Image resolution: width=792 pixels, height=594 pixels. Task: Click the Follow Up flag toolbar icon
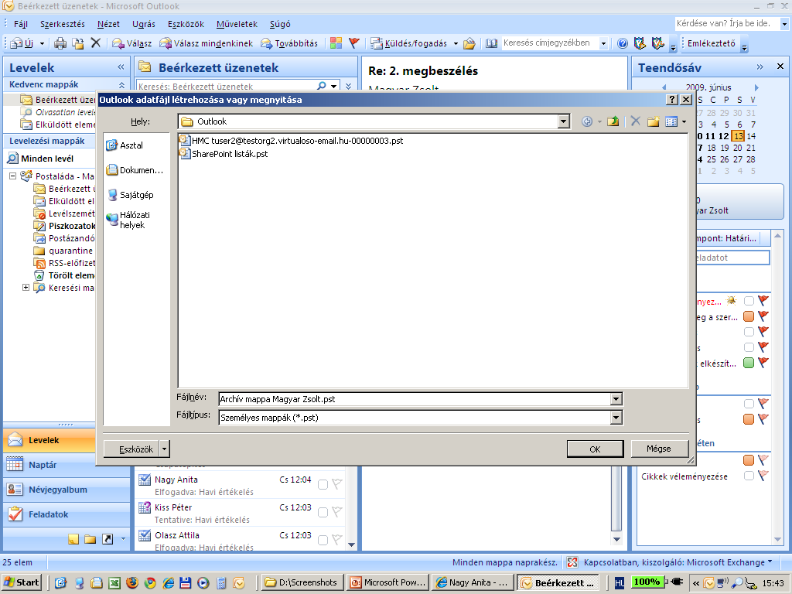[353, 43]
